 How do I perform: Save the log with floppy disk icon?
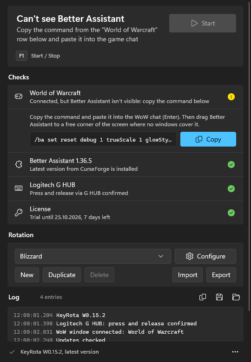(x=219, y=297)
